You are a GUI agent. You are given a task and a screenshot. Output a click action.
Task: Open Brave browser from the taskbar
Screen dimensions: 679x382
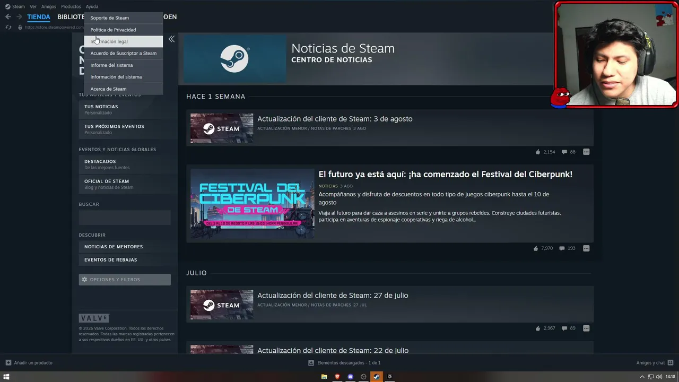(337, 377)
